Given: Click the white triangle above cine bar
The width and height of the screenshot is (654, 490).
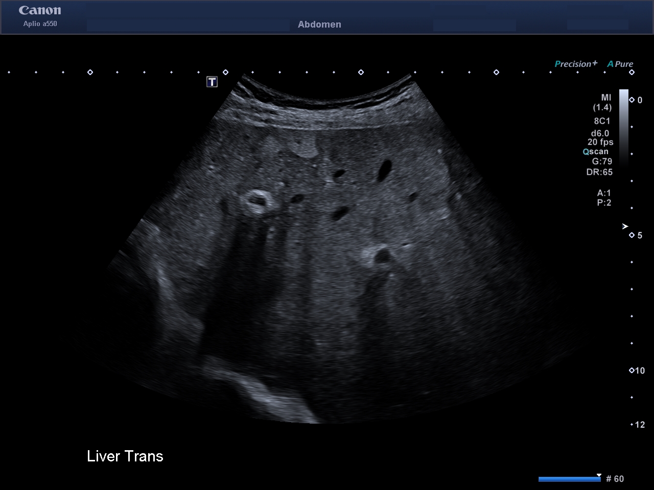Looking at the screenshot, I should point(599,475).
